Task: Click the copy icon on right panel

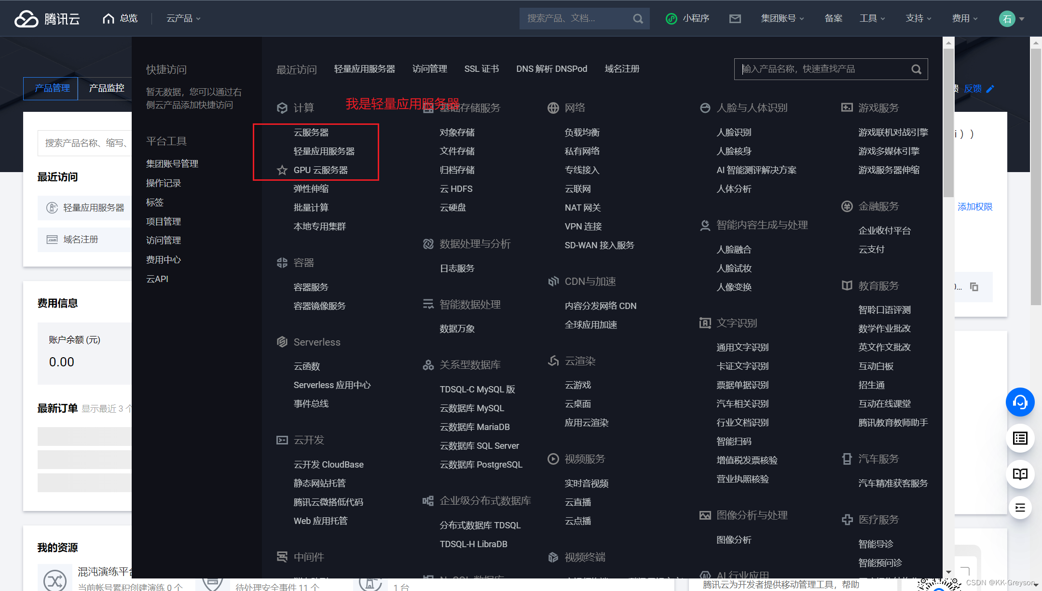Action: tap(974, 287)
